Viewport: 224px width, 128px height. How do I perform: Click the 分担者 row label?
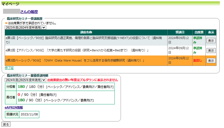pos(11,87)
